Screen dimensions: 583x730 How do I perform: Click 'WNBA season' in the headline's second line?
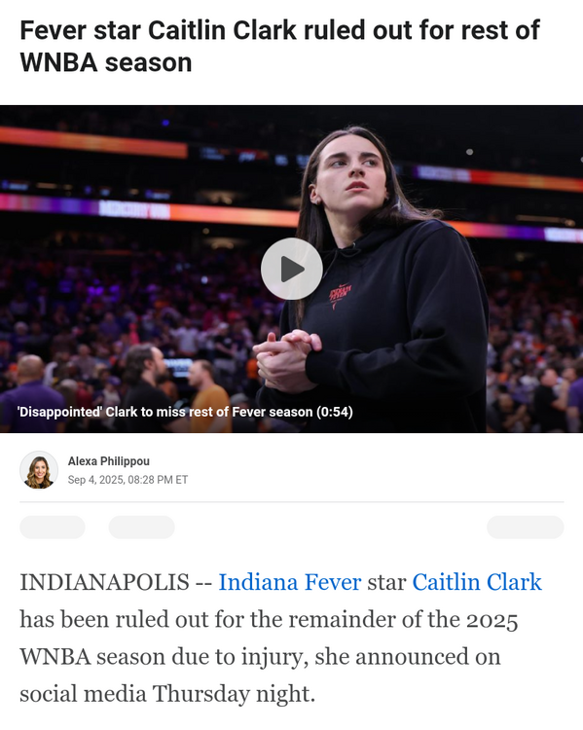[x=106, y=63]
